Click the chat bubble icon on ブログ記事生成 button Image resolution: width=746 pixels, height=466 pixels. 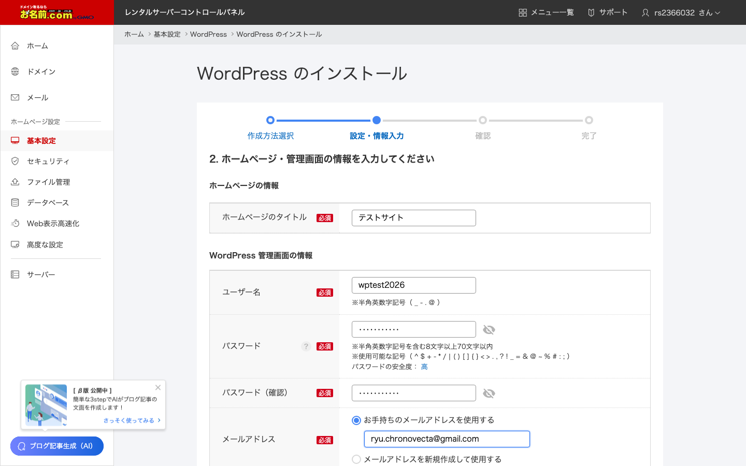[22, 446]
